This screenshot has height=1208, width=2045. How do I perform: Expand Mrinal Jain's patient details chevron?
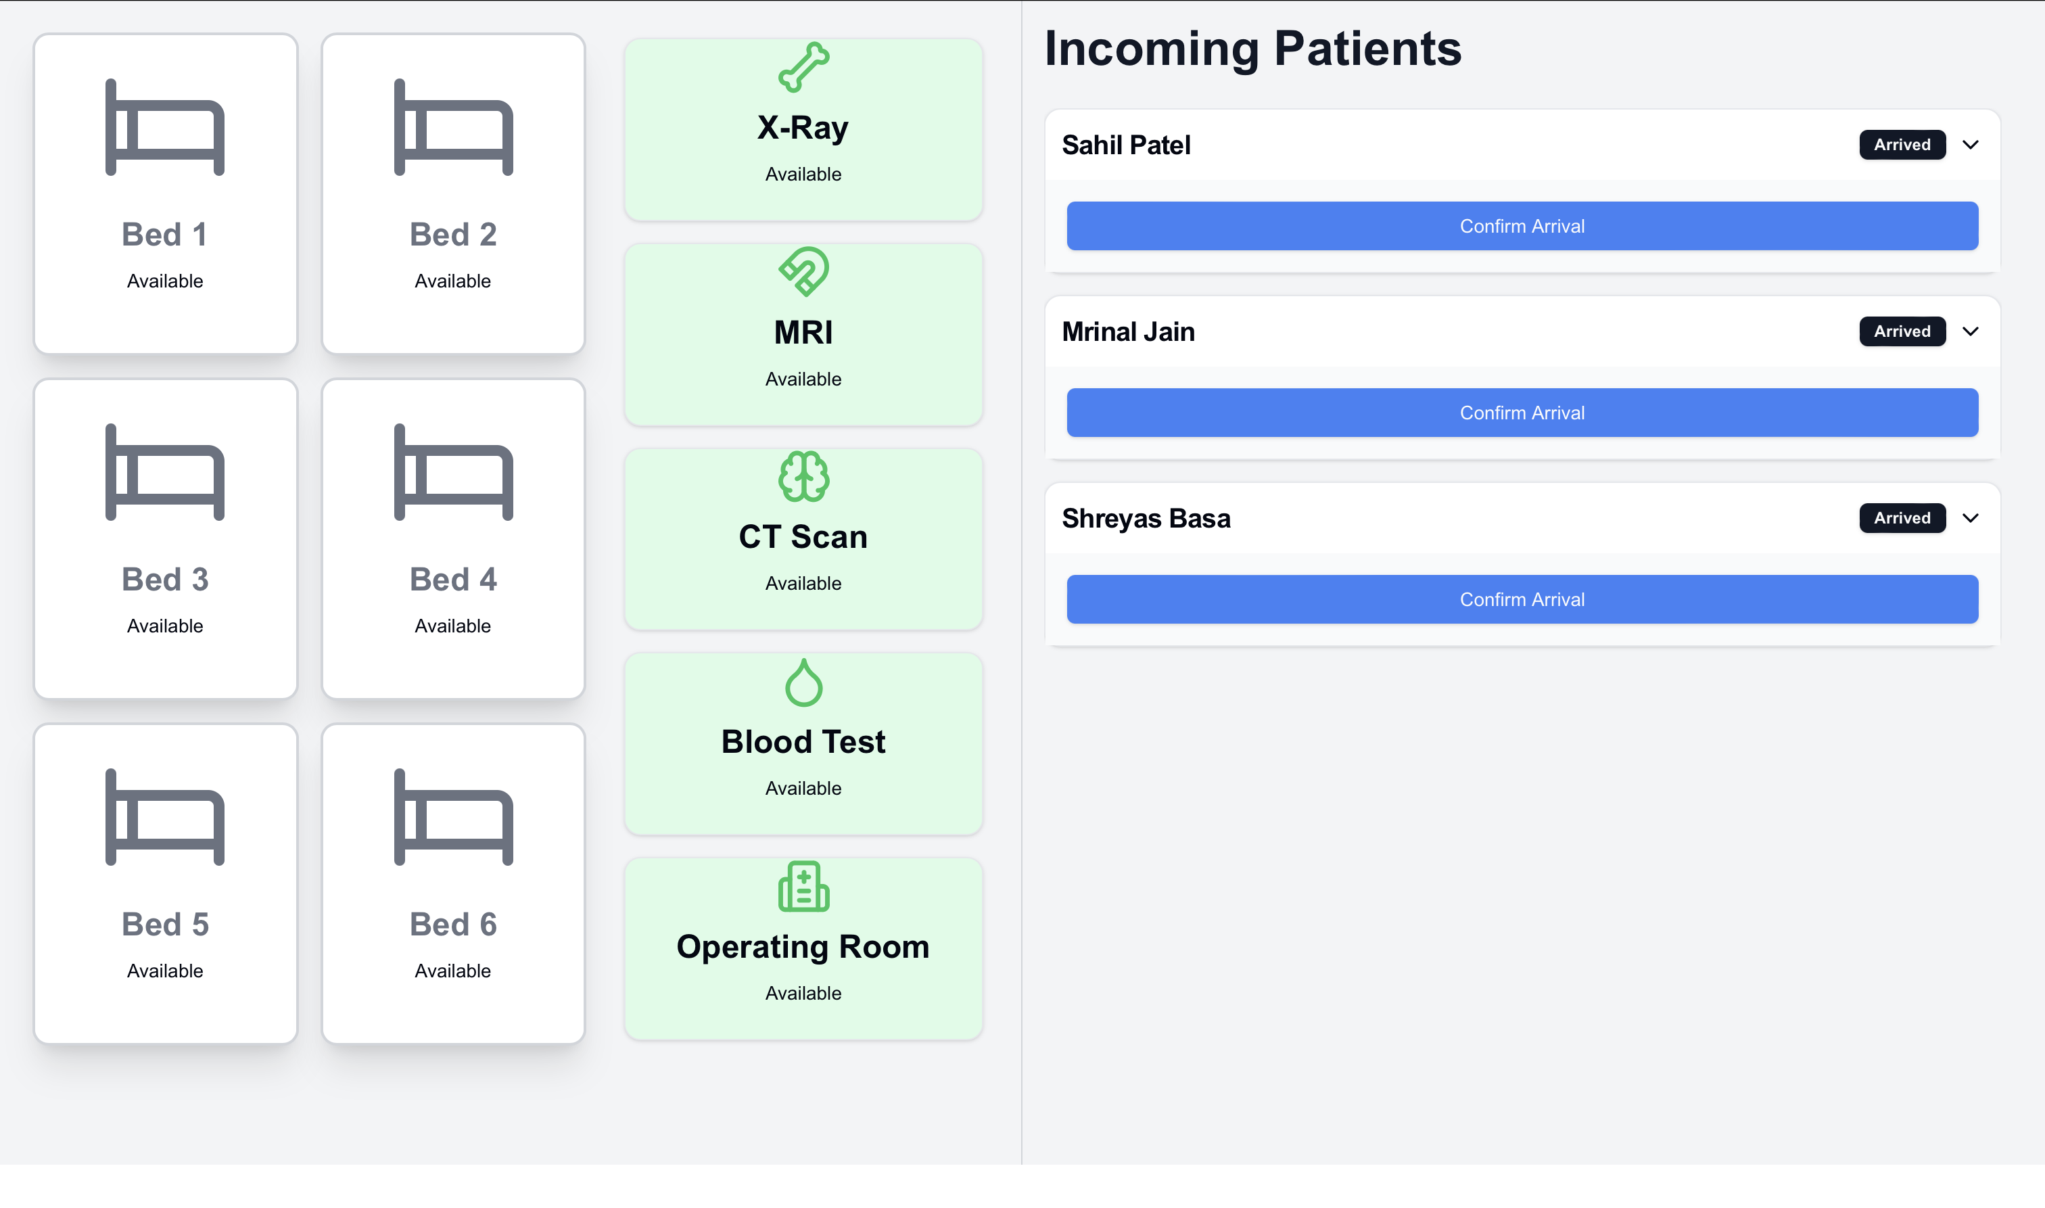tap(1970, 331)
